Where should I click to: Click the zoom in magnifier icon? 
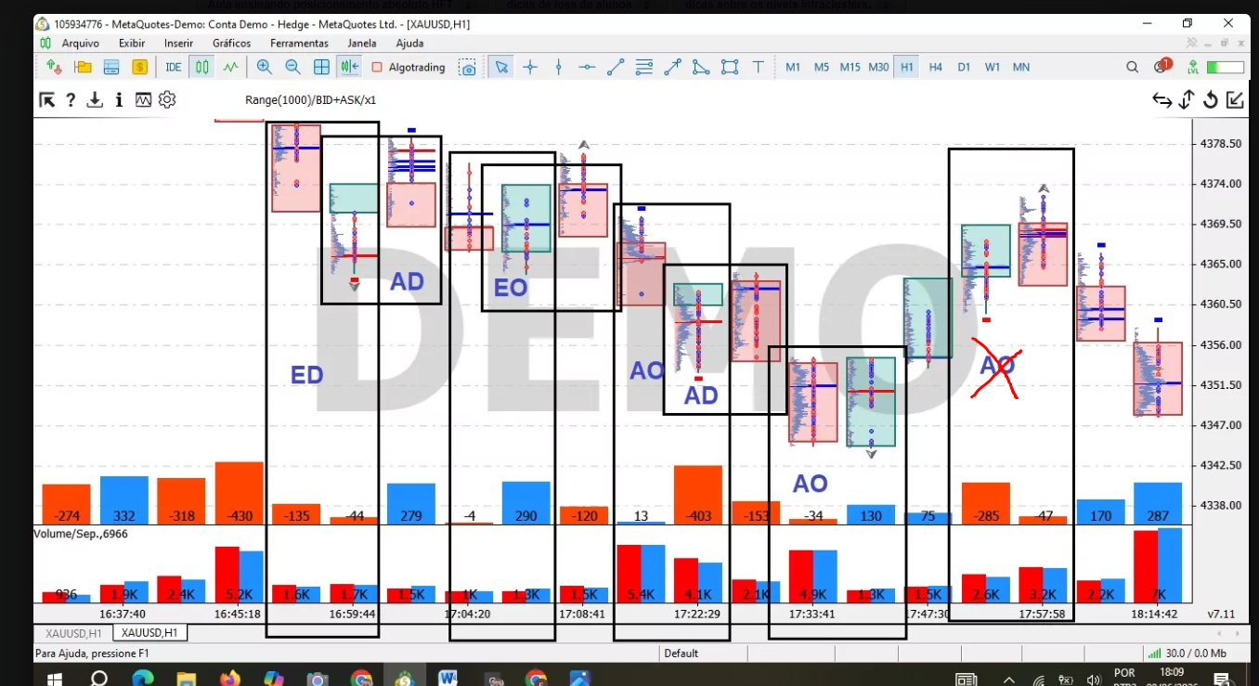click(265, 67)
